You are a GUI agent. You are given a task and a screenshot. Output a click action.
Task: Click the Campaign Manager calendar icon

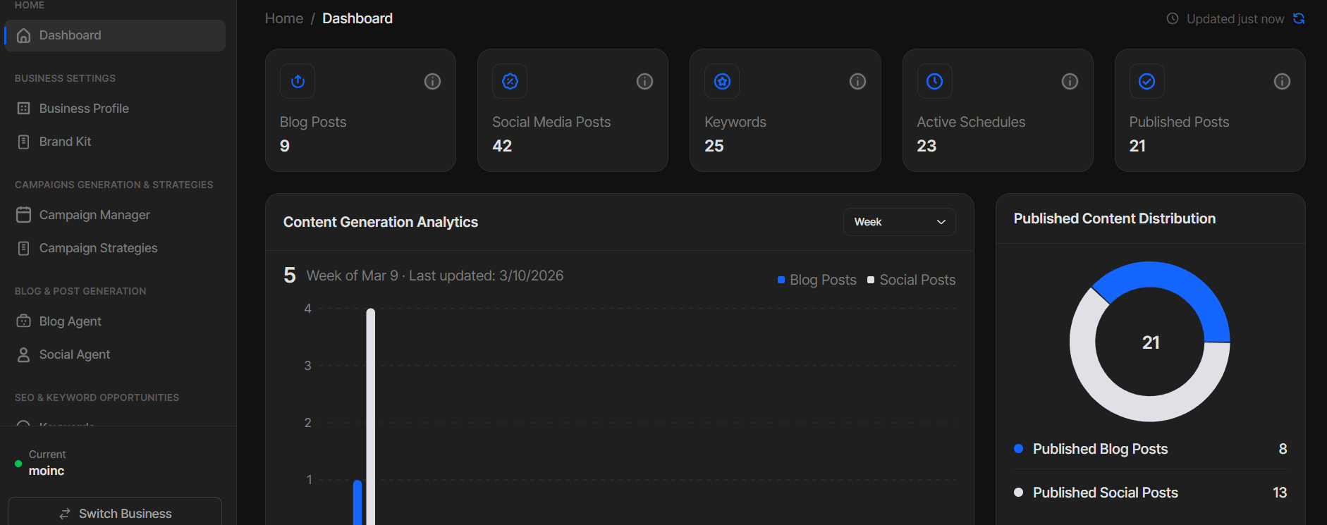[24, 215]
